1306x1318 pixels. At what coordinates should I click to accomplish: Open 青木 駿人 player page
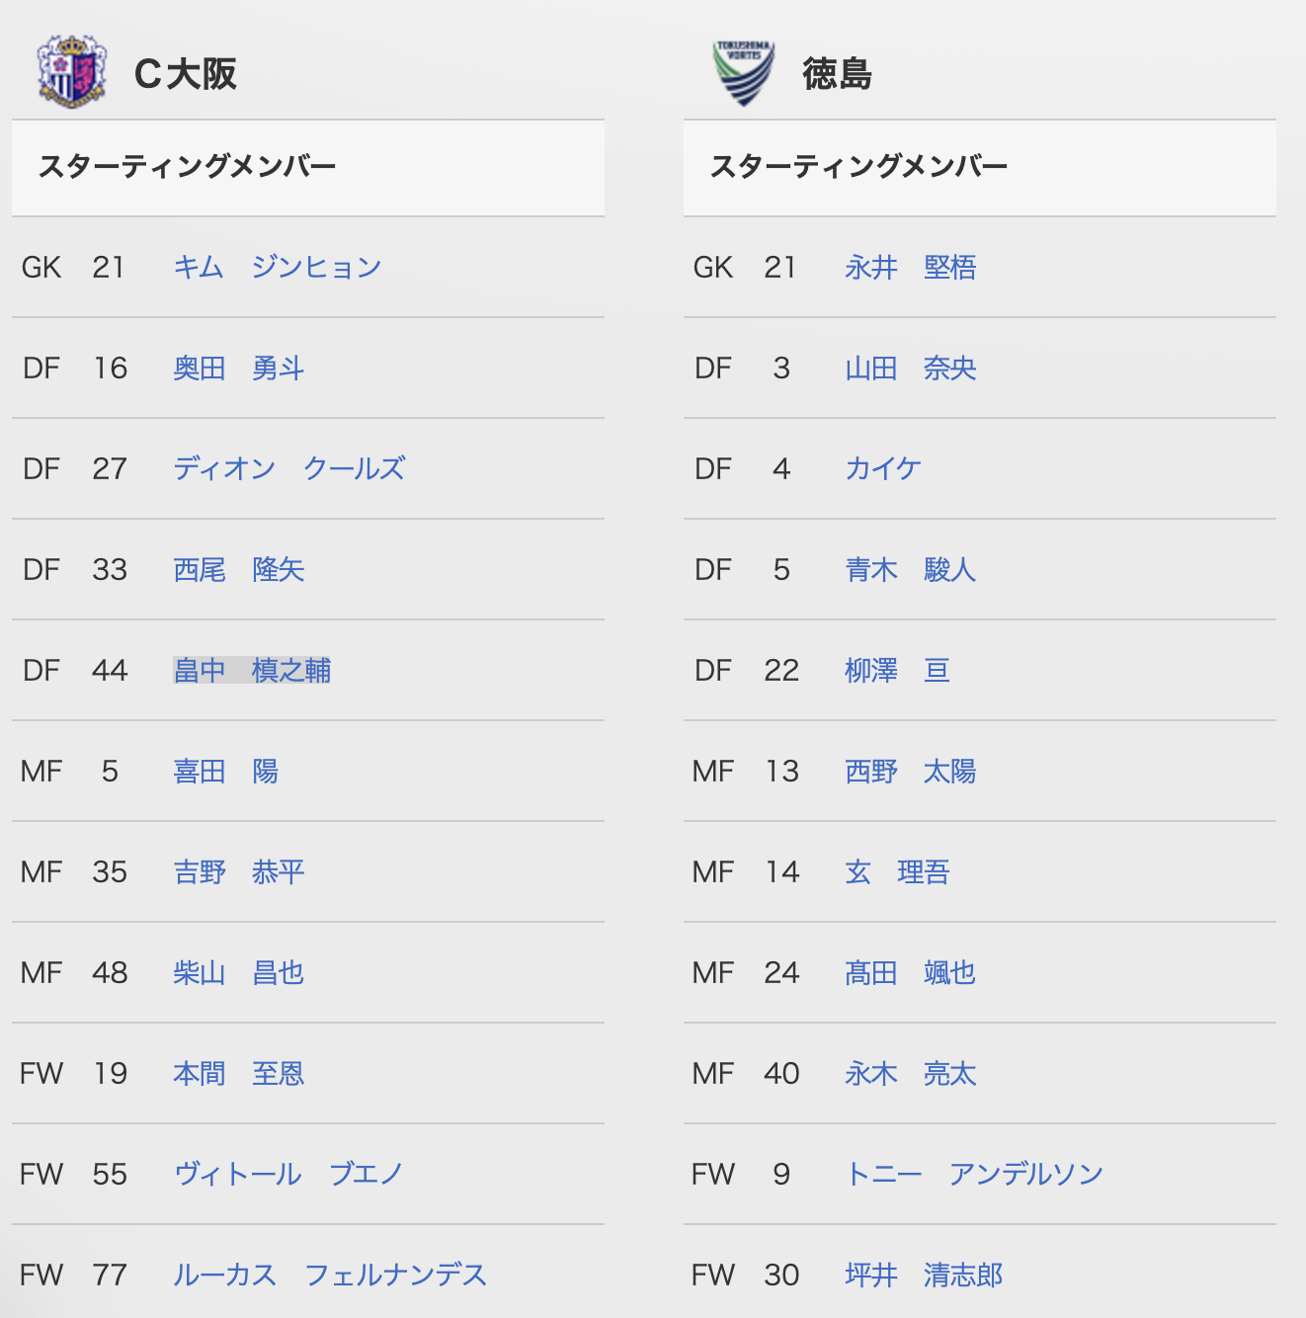click(911, 570)
